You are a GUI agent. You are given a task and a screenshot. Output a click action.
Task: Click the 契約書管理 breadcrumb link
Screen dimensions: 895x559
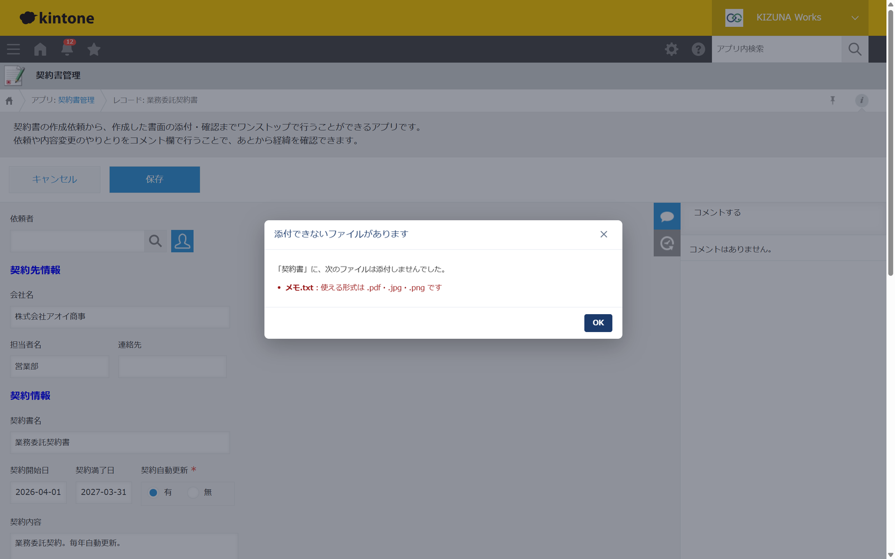coord(76,100)
